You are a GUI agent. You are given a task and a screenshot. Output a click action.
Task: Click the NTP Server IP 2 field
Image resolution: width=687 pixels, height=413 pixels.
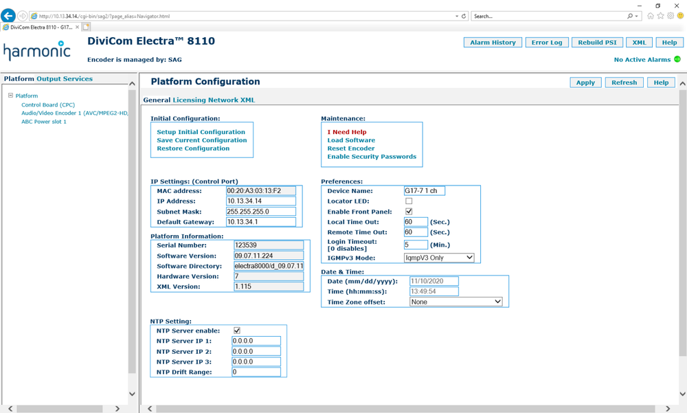[x=256, y=351]
